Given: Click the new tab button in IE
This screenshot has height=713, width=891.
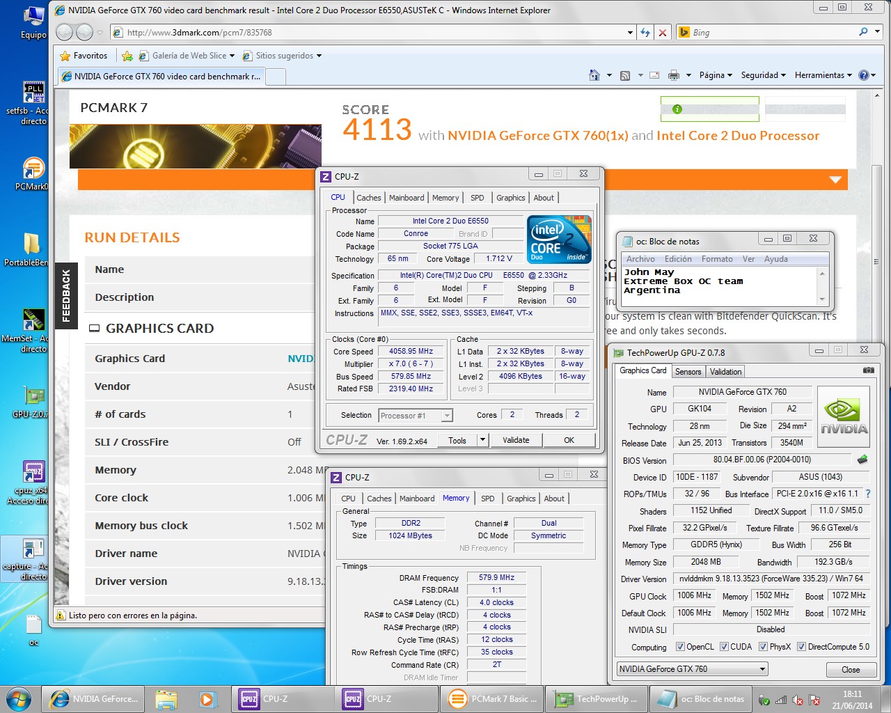Looking at the screenshot, I should click(276, 77).
